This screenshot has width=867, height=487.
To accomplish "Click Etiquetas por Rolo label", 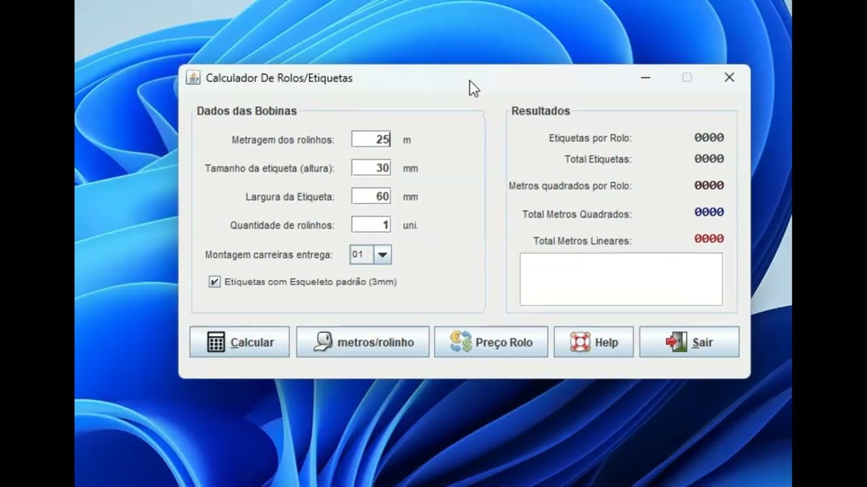I will coord(590,138).
